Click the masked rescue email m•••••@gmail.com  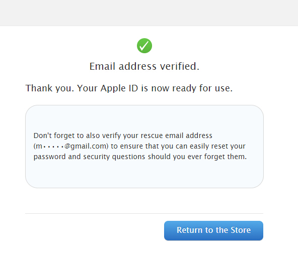pos(71,146)
